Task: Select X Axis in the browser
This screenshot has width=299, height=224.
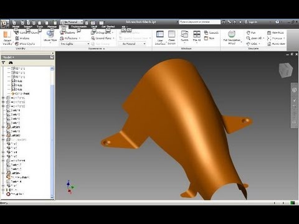Action: pyautogui.click(x=17, y=81)
